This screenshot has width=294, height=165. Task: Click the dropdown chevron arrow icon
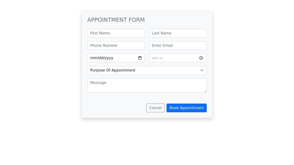coord(202,70)
